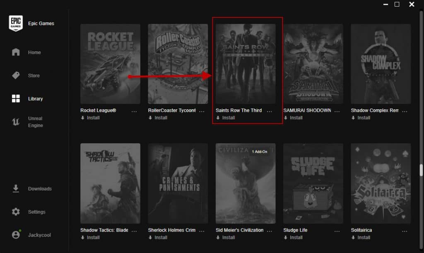The width and height of the screenshot is (424, 253).
Task: Click the Sid Meier's Civilization title
Action: tap(240, 230)
